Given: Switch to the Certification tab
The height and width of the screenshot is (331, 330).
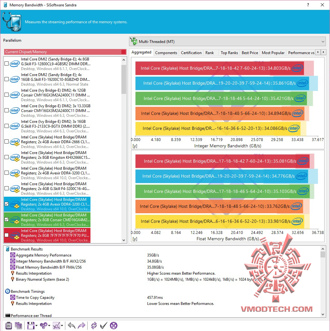Looking at the screenshot, I should [191, 53].
